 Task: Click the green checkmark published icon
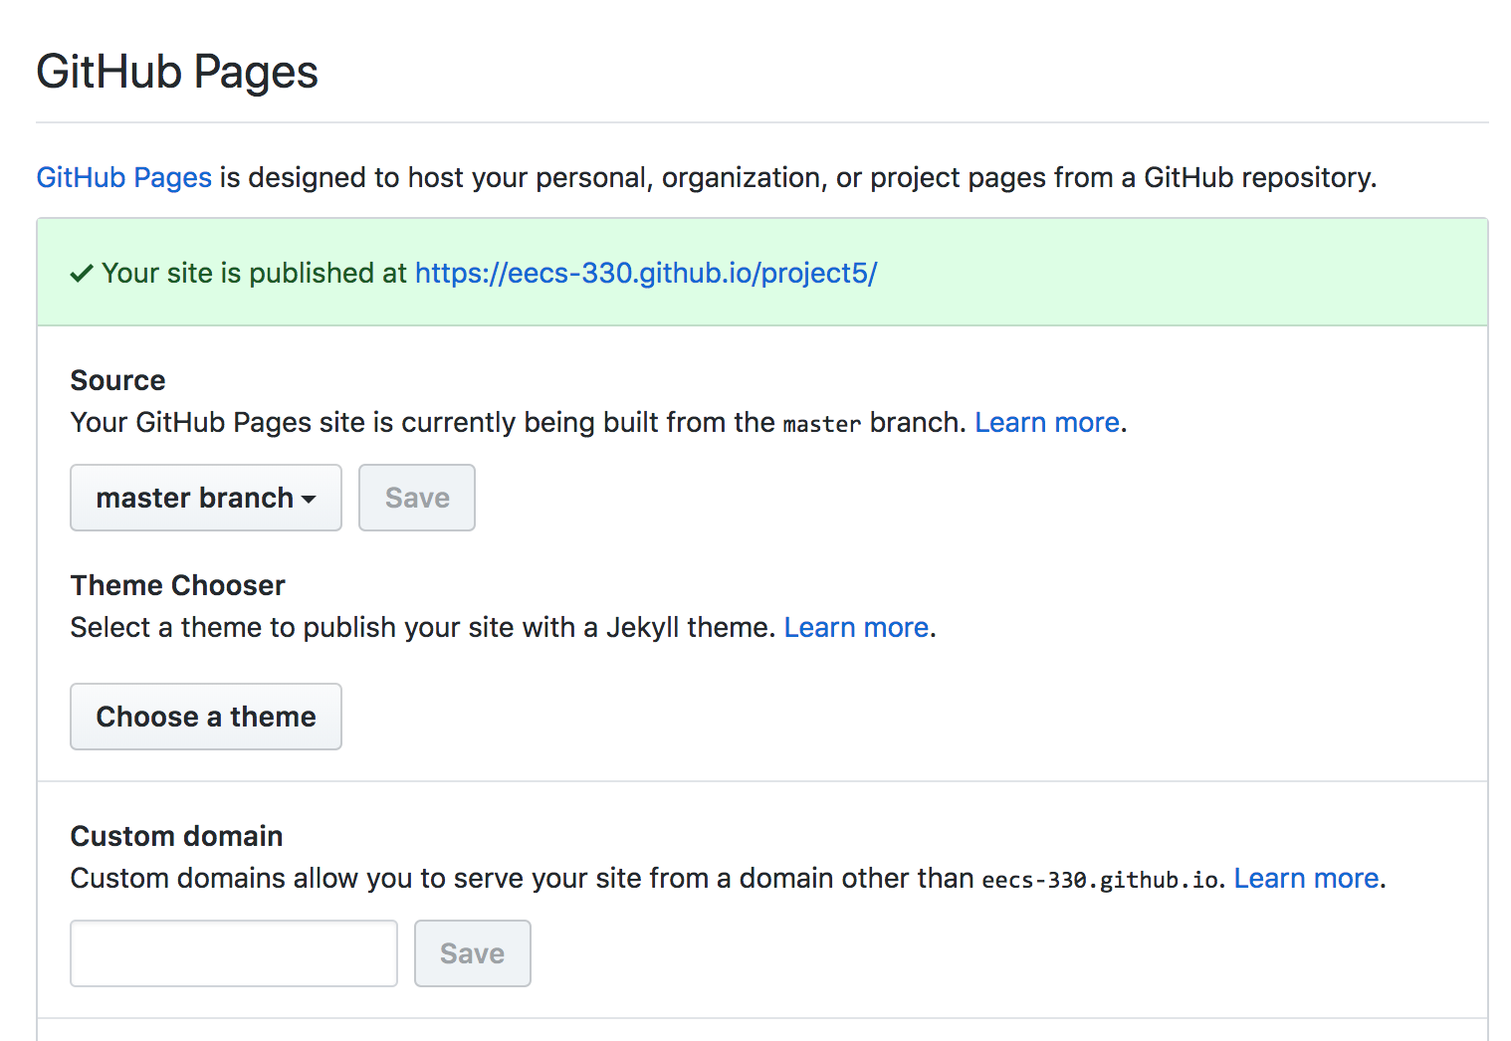[82, 274]
